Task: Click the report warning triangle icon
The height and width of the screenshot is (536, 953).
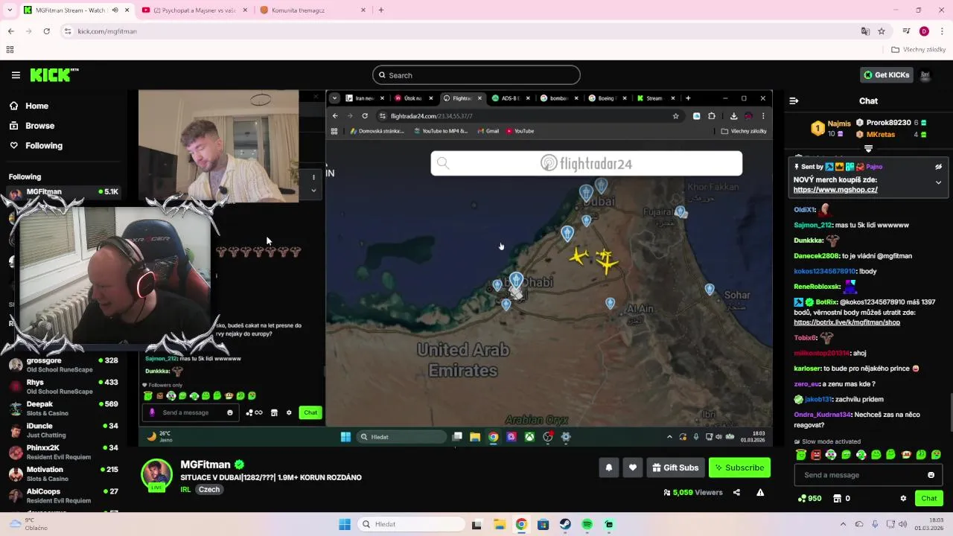Action: click(760, 492)
